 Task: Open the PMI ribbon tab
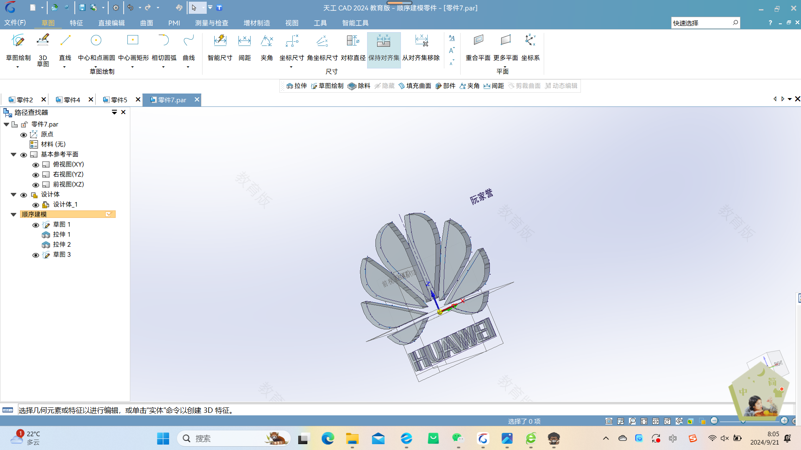pyautogui.click(x=174, y=23)
